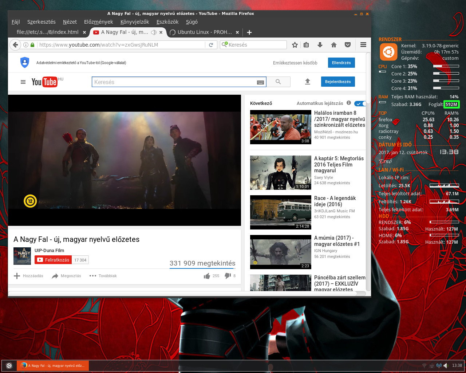This screenshot has width=466, height=373.
Task: Open the UIP-Duna Film channel avatar
Action: click(x=22, y=256)
